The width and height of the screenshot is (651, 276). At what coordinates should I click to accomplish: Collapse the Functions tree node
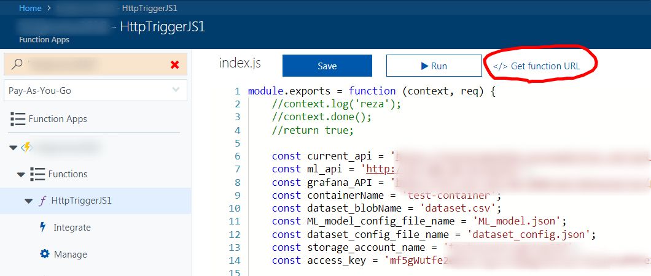coord(21,174)
